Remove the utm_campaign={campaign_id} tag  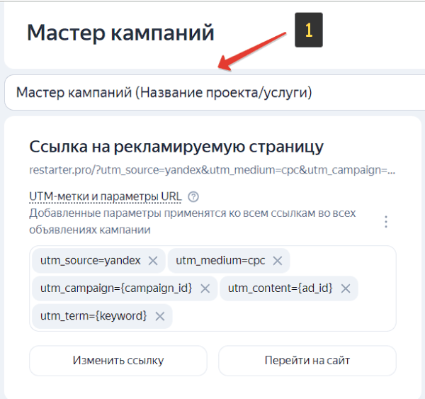tap(205, 288)
